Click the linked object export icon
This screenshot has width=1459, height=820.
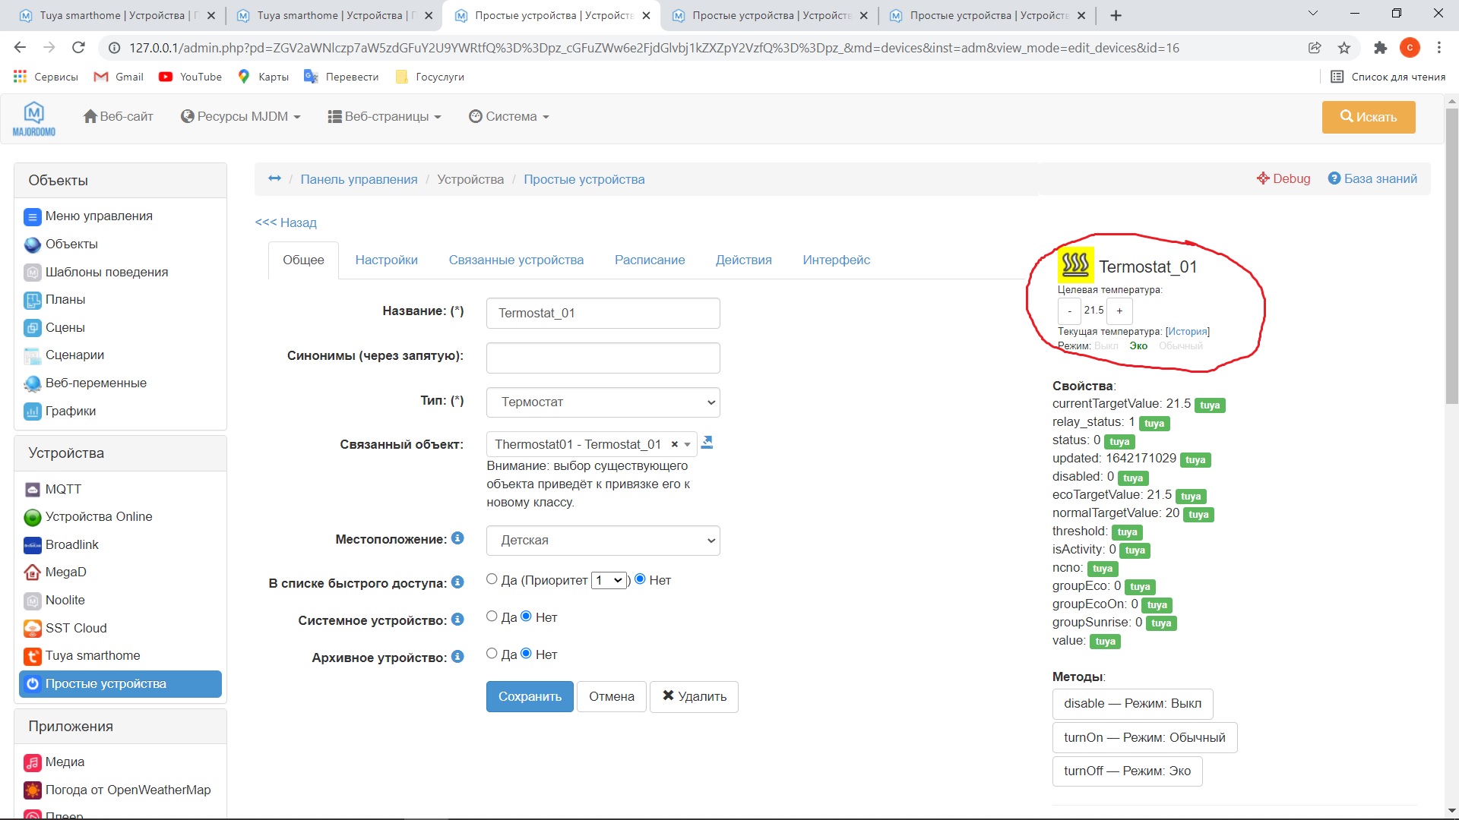tap(707, 443)
